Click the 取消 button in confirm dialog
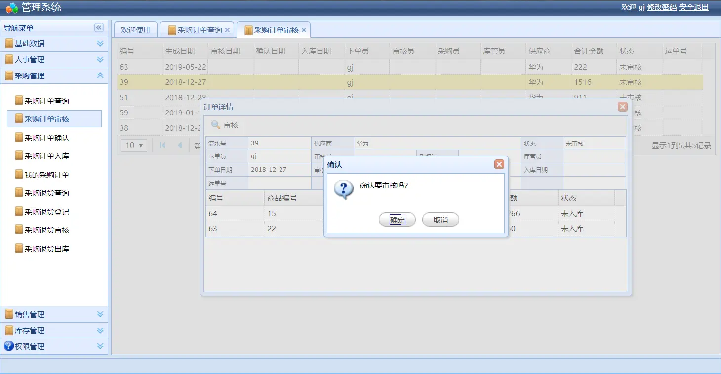This screenshot has height=374, width=721. [x=441, y=220]
